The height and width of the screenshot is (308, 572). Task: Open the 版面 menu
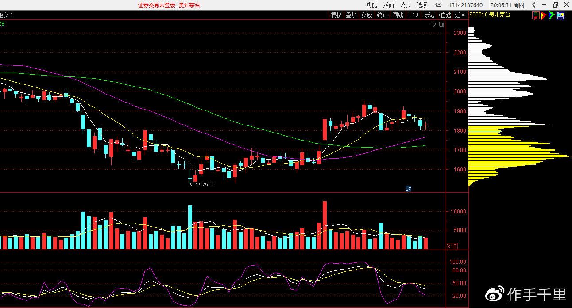tap(389, 5)
